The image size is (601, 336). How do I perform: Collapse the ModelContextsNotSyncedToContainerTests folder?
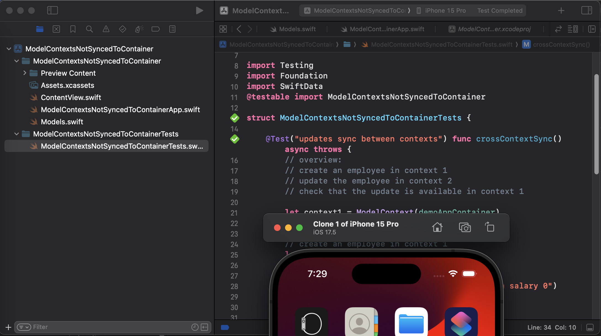(x=17, y=134)
